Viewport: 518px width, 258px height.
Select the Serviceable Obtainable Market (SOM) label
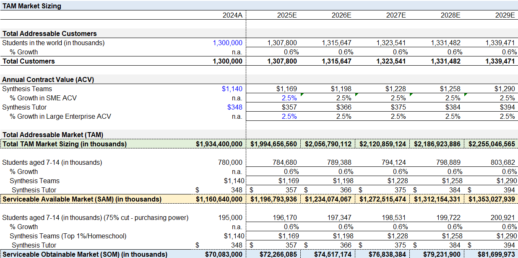click(85, 254)
